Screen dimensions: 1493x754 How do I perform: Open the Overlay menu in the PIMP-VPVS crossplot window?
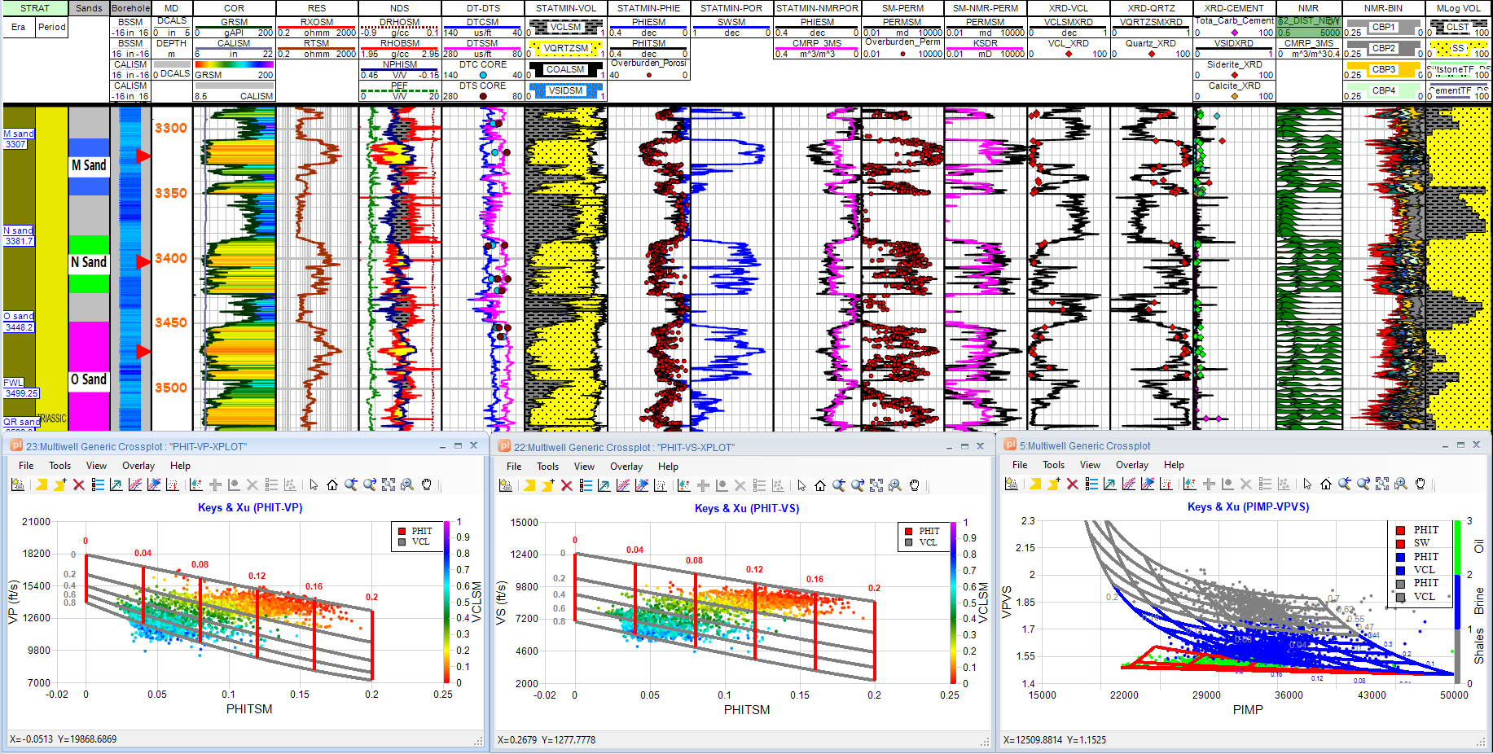click(x=1132, y=464)
